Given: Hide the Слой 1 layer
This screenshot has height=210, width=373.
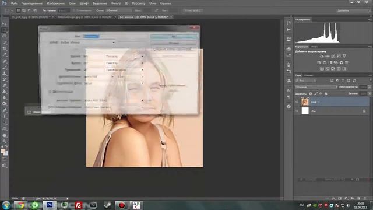Looking at the screenshot, I should coord(297,102).
